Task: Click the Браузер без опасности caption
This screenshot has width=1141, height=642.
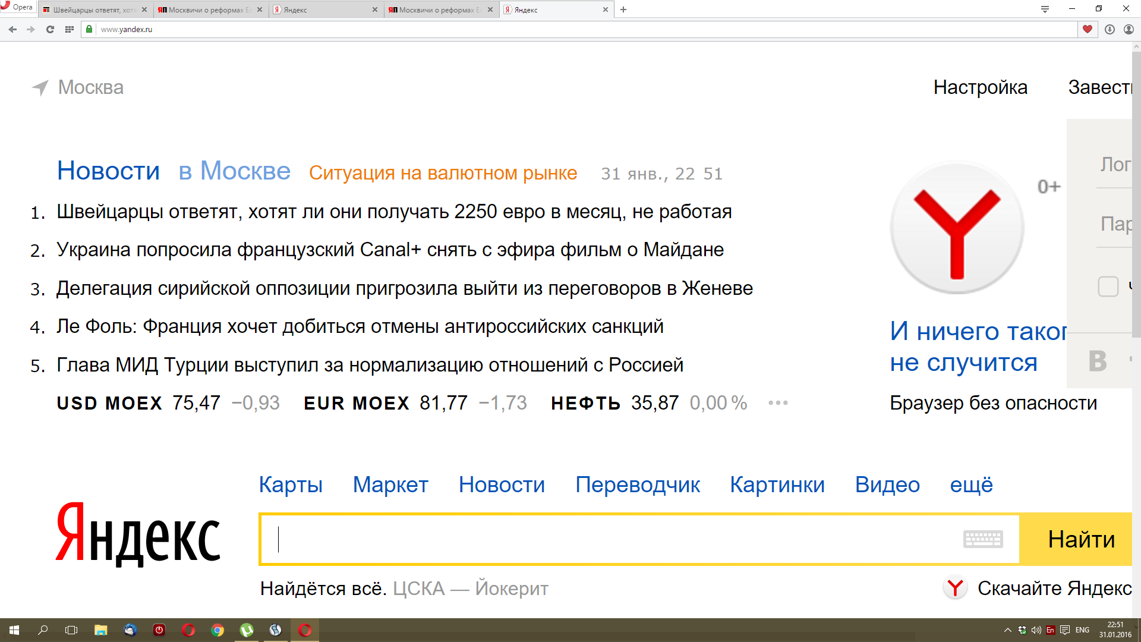Action: coord(993,403)
